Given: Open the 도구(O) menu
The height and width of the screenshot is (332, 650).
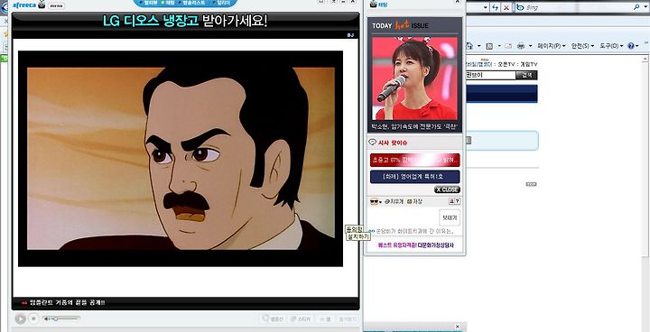Looking at the screenshot, I should click(611, 46).
